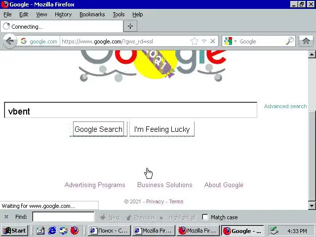The width and height of the screenshot is (316, 237).
Task: Click the Google favicon site identity
Action: (x=24, y=41)
